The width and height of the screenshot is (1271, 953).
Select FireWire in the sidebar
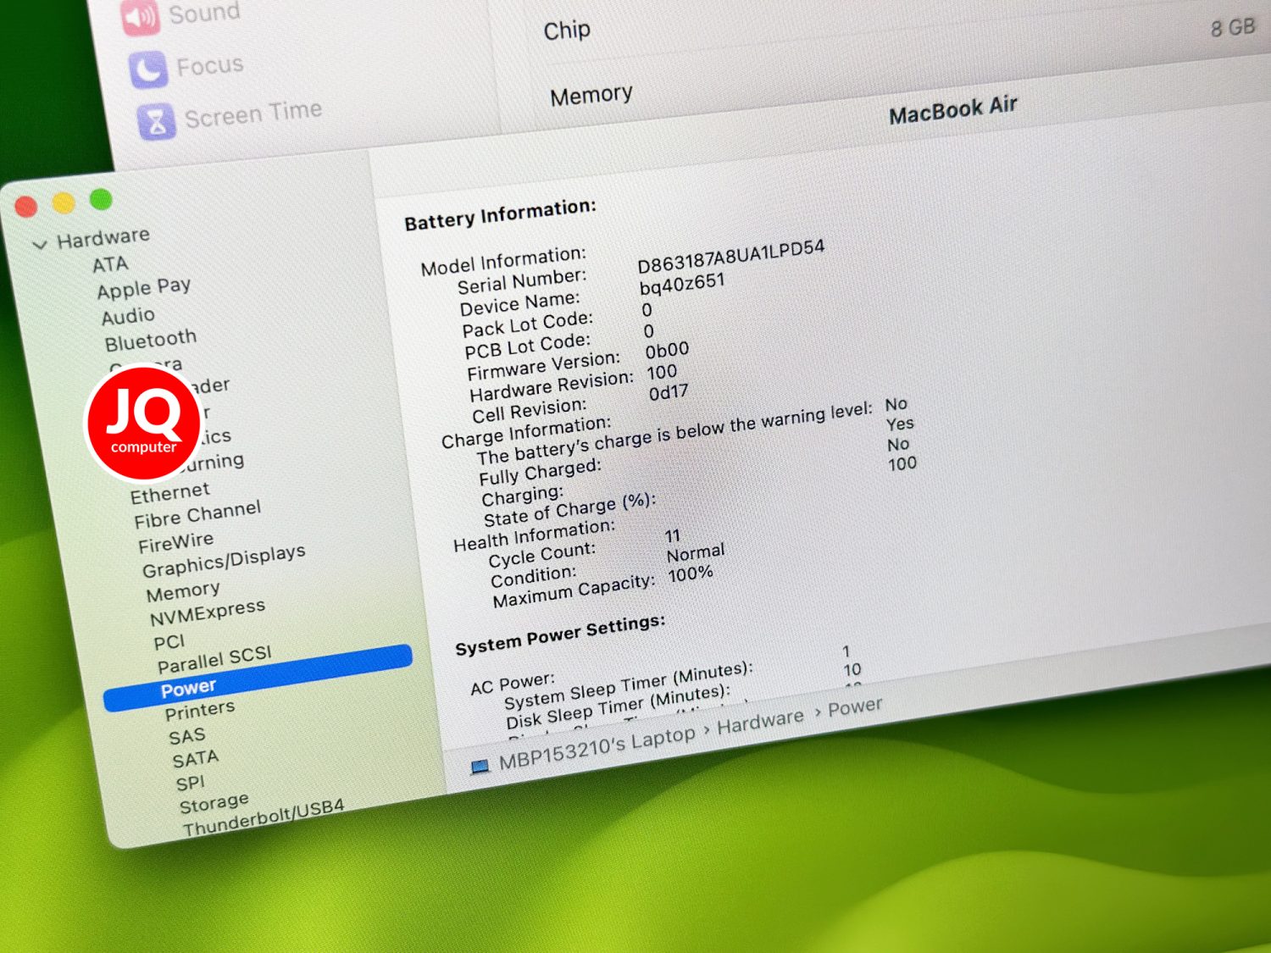click(175, 542)
